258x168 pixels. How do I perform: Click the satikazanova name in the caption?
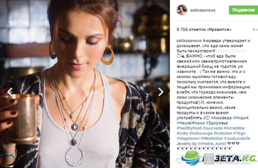[x=189, y=41]
